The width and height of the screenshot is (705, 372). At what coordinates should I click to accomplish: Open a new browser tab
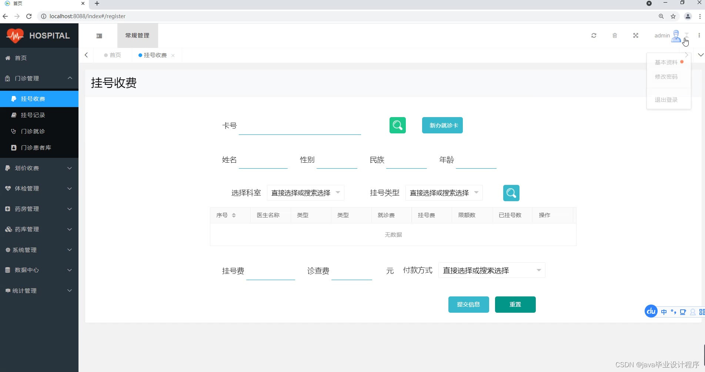(x=97, y=4)
